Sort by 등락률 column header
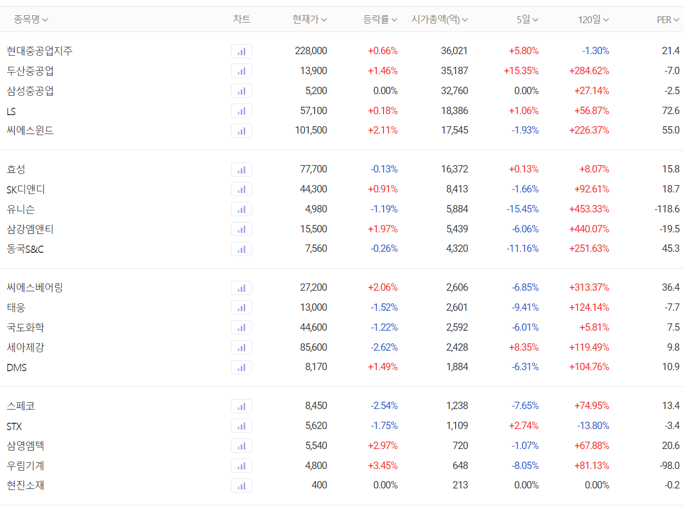 pos(380,19)
